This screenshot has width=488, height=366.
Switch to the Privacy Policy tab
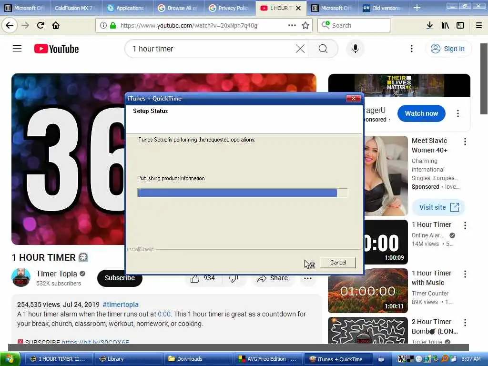pyautogui.click(x=230, y=8)
